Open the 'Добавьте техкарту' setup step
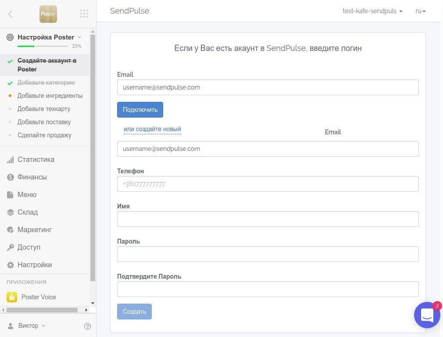The width and height of the screenshot is (443, 337). tap(44, 109)
